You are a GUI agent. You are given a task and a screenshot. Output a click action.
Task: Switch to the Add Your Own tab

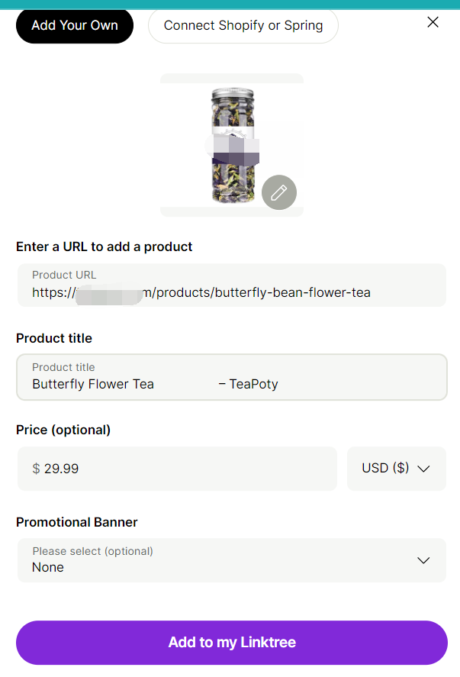(75, 25)
